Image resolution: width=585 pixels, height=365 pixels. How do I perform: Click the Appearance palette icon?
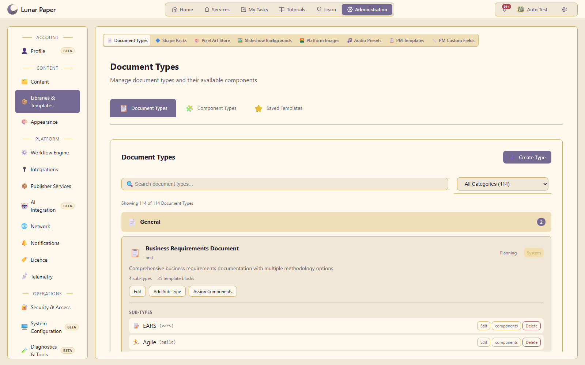[x=24, y=122]
